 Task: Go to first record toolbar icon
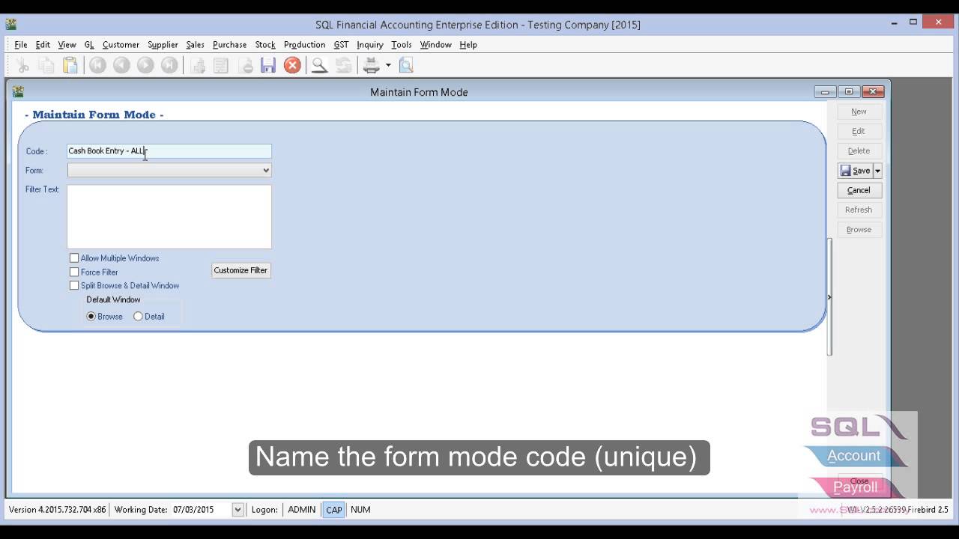(x=97, y=65)
